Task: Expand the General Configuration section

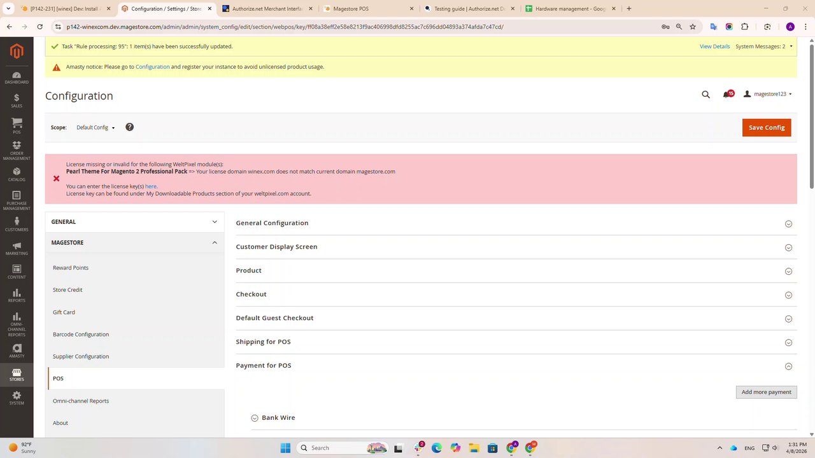Action: click(x=516, y=223)
